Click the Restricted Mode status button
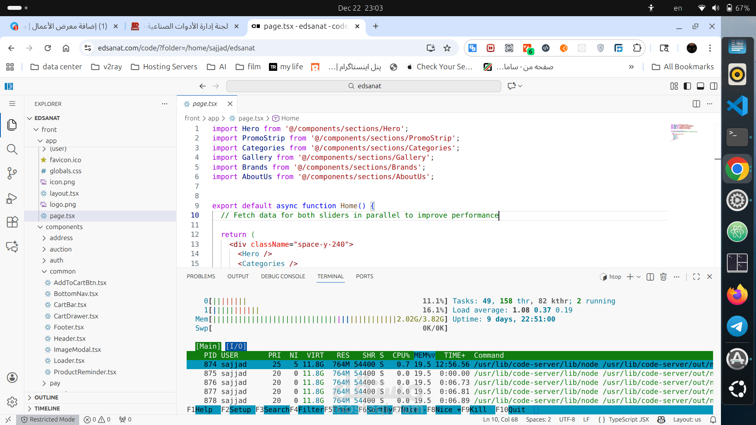Viewport: 756px width, 425px height. pos(48,419)
